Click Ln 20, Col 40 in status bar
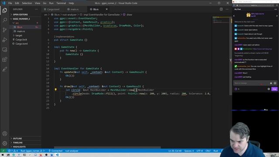The height and width of the screenshot is (157, 279). coord(175,151)
